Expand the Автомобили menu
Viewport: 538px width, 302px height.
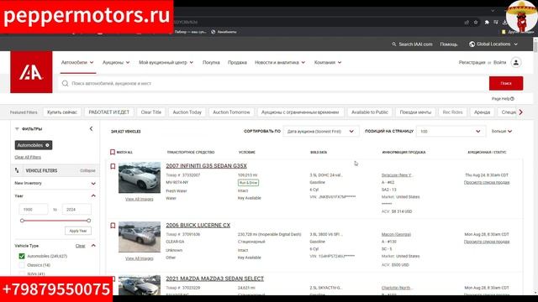pos(77,62)
